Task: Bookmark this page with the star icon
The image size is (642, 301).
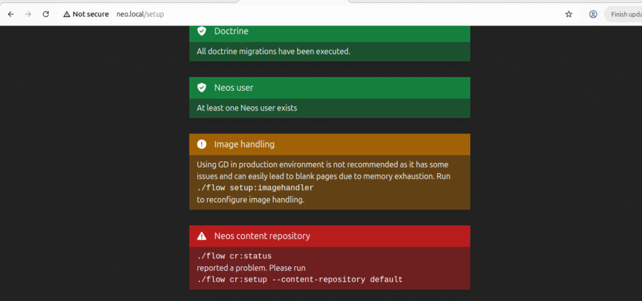Action: 569,14
